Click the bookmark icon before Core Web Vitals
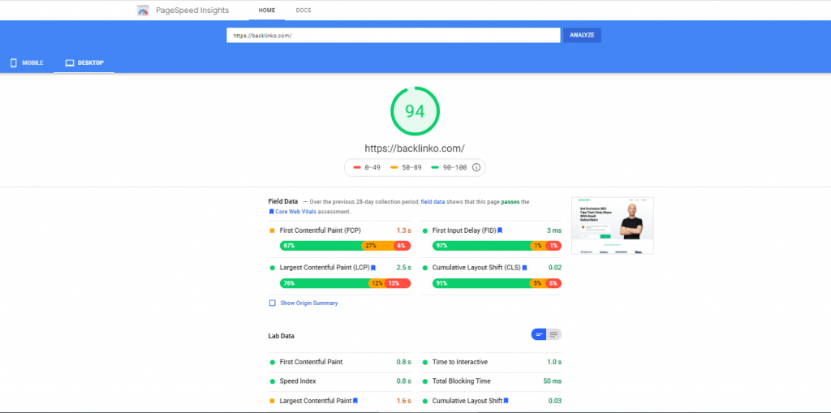 (271, 211)
